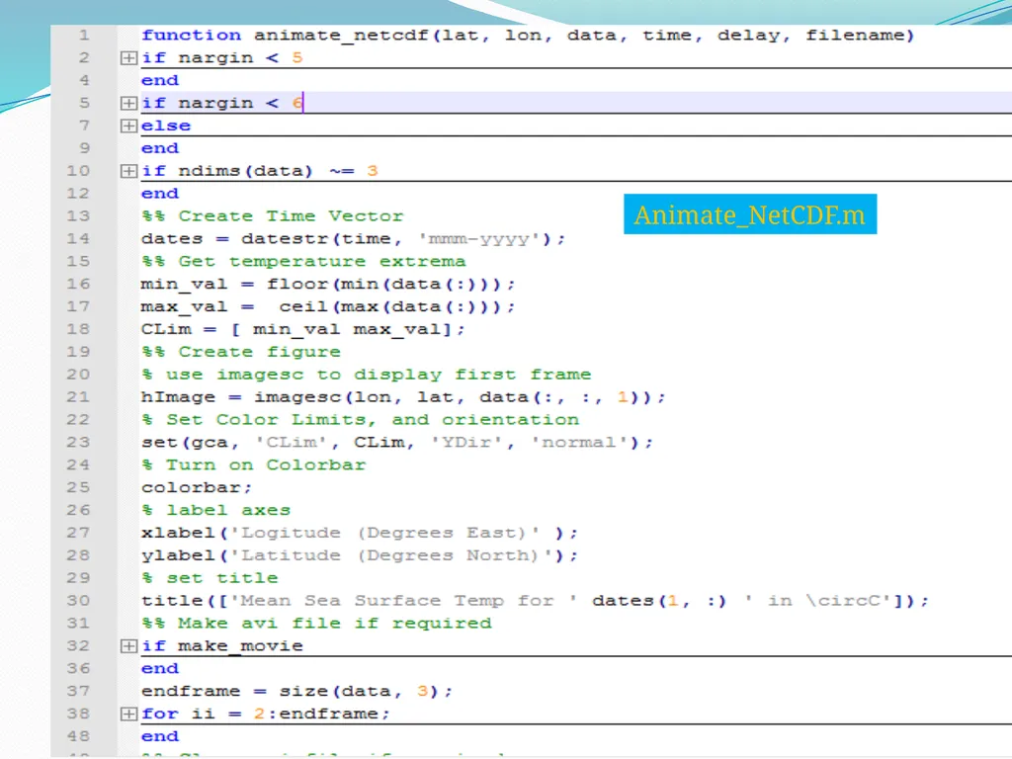The image size is (1012, 759).
Task: Click the '%% Create figure' comment
Action: click(241, 352)
